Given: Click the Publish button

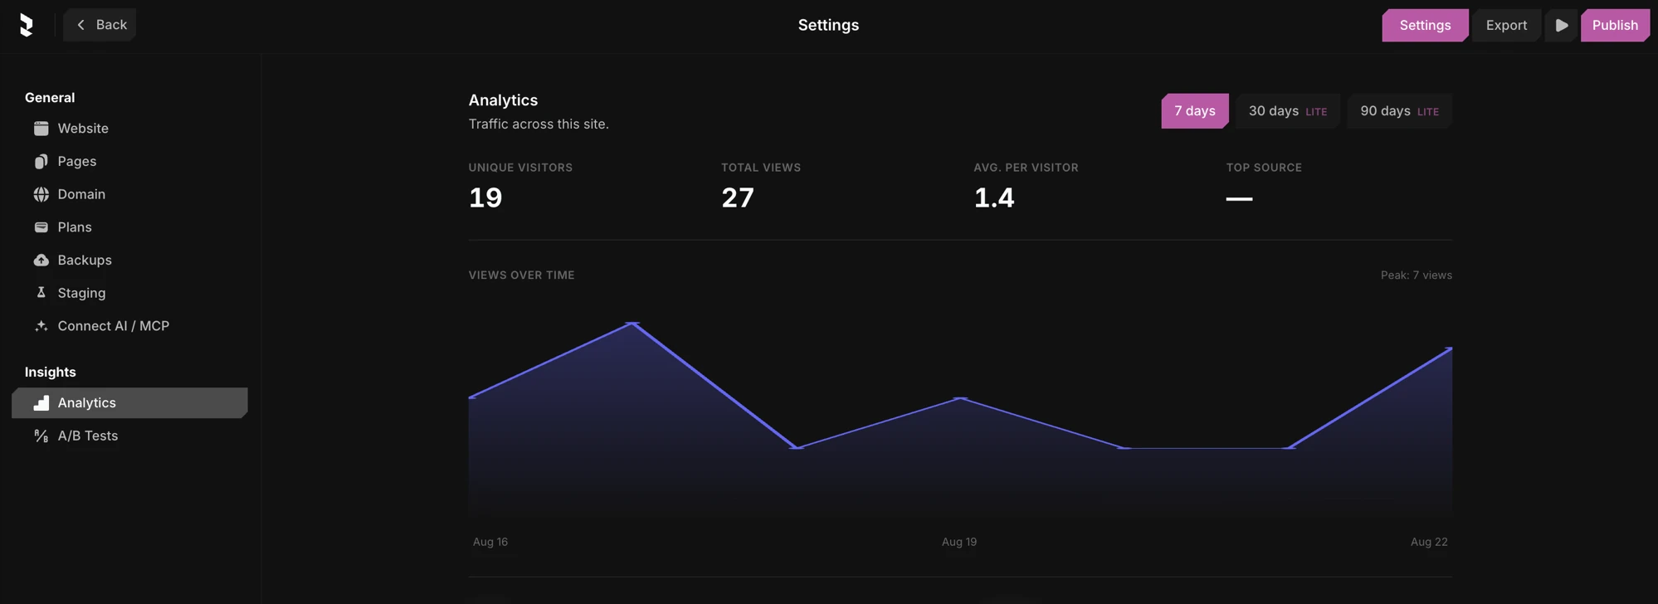Looking at the screenshot, I should [1614, 25].
